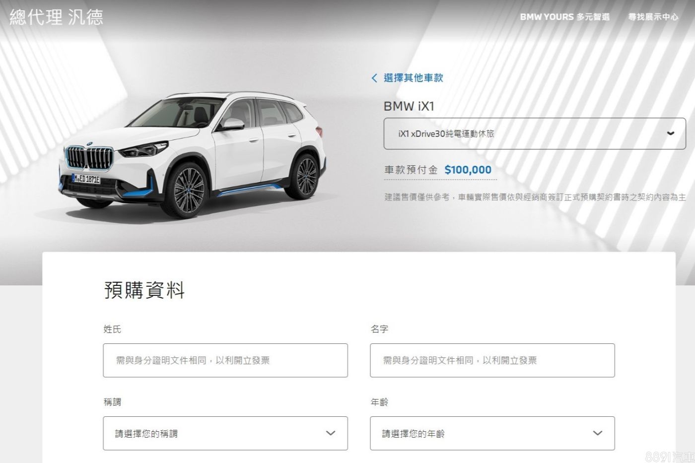Focus the 名字 first name input field
Screen dimensions: 695x463
492,360
